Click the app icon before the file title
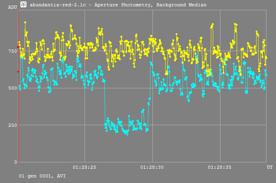The height and width of the screenshot is (183, 276). (x=23, y=4)
